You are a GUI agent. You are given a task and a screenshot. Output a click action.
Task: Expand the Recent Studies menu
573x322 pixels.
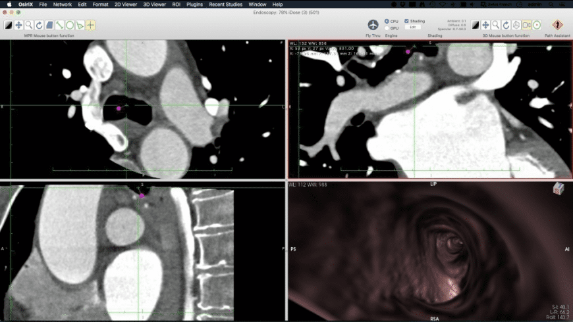[225, 4]
